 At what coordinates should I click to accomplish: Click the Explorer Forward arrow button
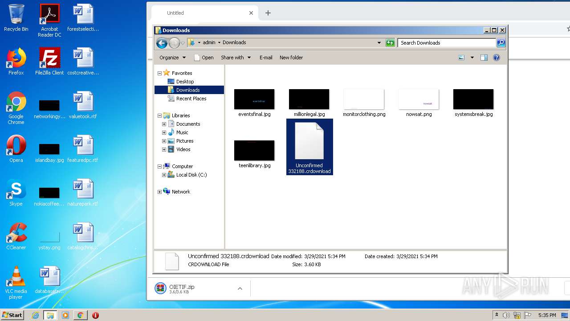pyautogui.click(x=174, y=43)
